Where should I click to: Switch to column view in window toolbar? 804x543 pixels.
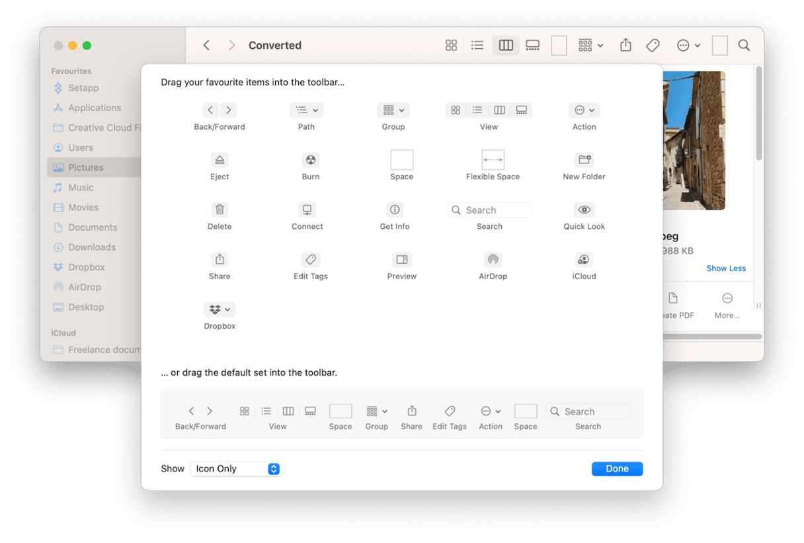tap(506, 46)
